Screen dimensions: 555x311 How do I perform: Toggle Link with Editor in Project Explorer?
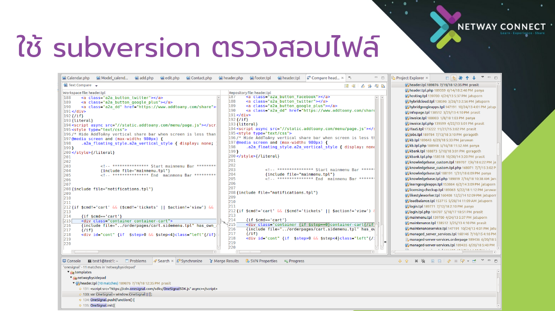click(454, 78)
